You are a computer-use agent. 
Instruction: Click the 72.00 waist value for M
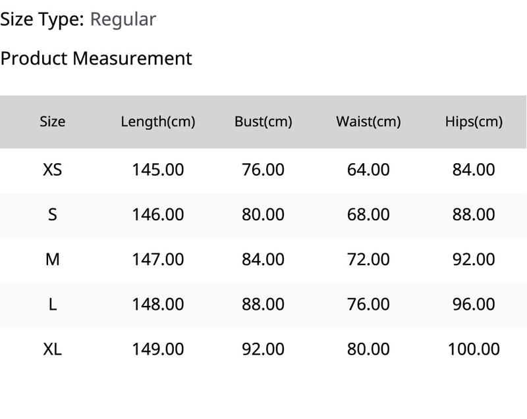pos(368,259)
